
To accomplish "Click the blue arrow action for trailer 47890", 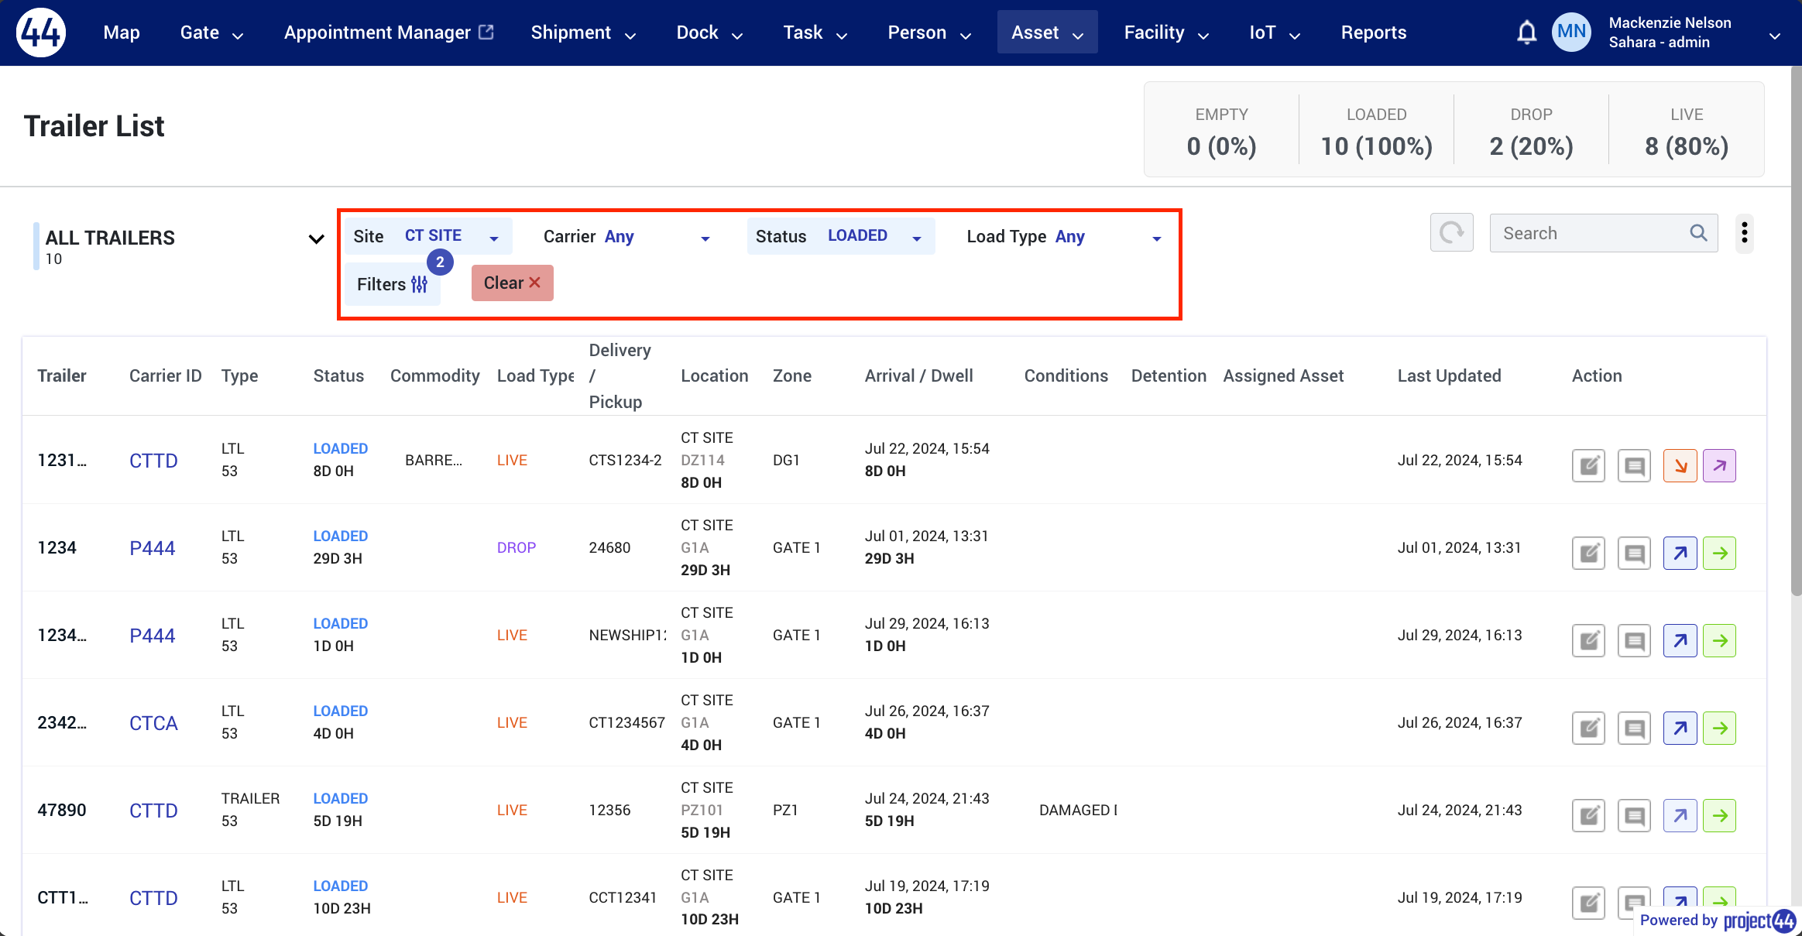I will (x=1680, y=816).
